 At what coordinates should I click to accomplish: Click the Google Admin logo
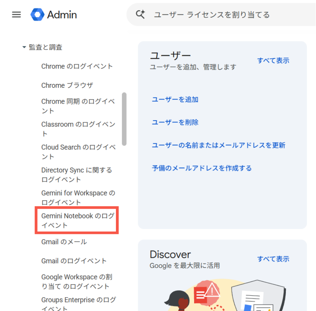(37, 15)
